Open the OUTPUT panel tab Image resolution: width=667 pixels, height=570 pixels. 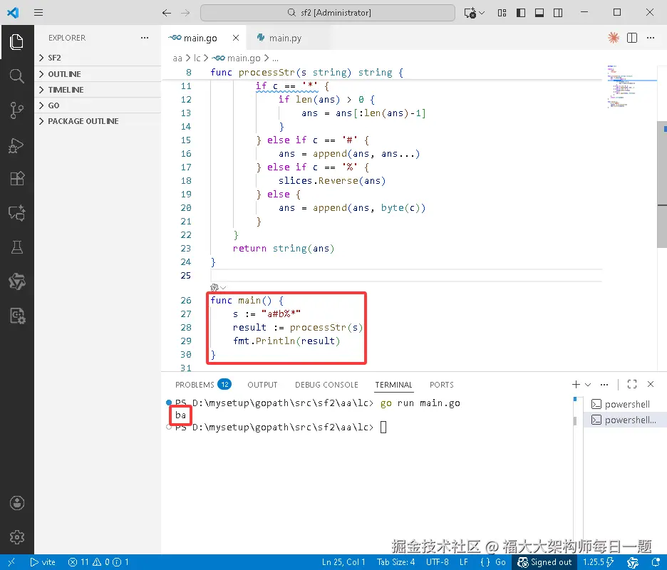click(x=262, y=385)
